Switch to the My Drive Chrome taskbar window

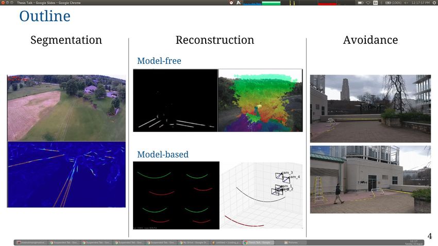(194, 242)
